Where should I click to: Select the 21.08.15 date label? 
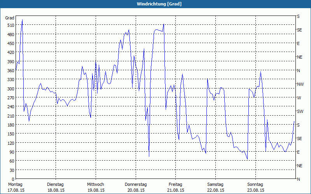click(x=176, y=191)
